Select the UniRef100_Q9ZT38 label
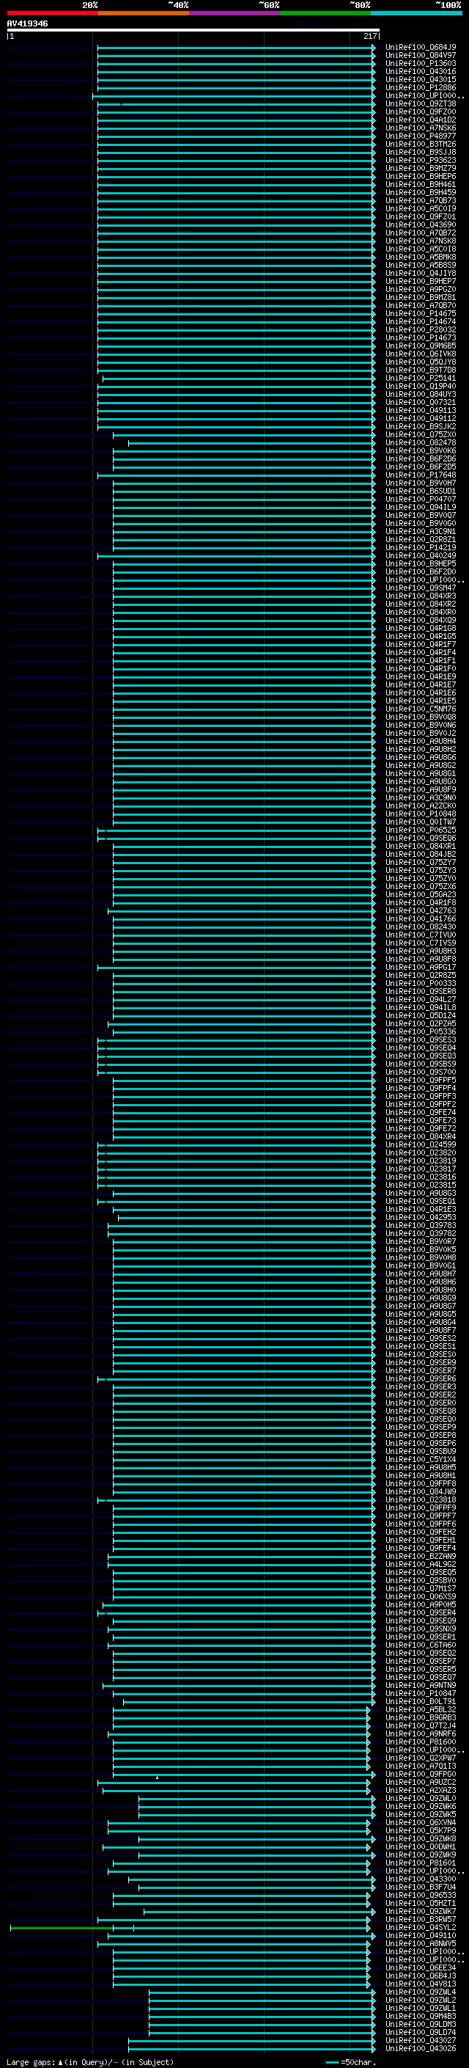469x2068 pixels. [421, 103]
